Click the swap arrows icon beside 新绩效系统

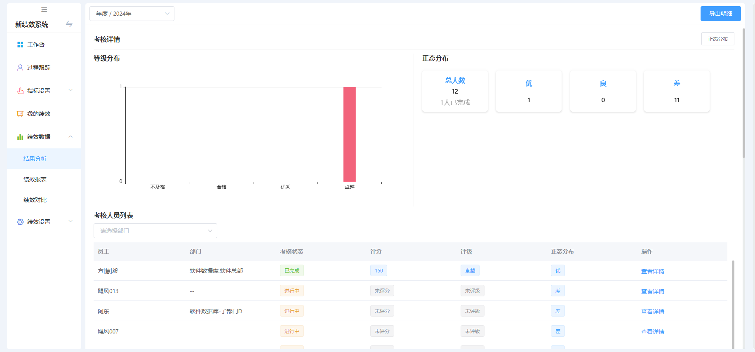pyautogui.click(x=69, y=24)
